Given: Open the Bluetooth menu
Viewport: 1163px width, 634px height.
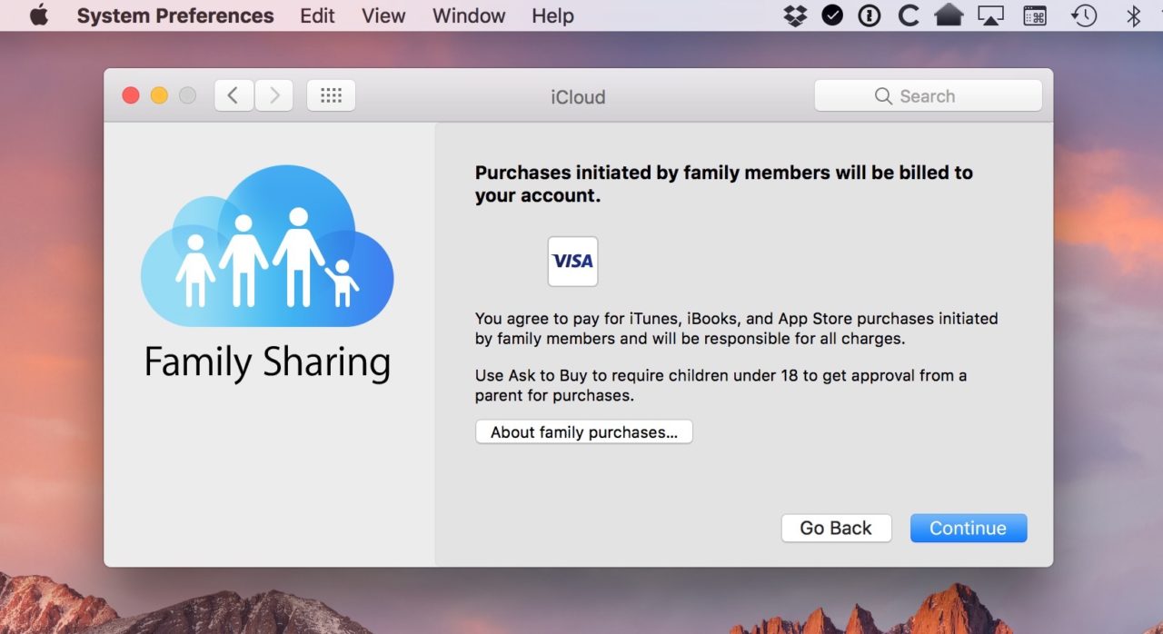Looking at the screenshot, I should click(1133, 15).
